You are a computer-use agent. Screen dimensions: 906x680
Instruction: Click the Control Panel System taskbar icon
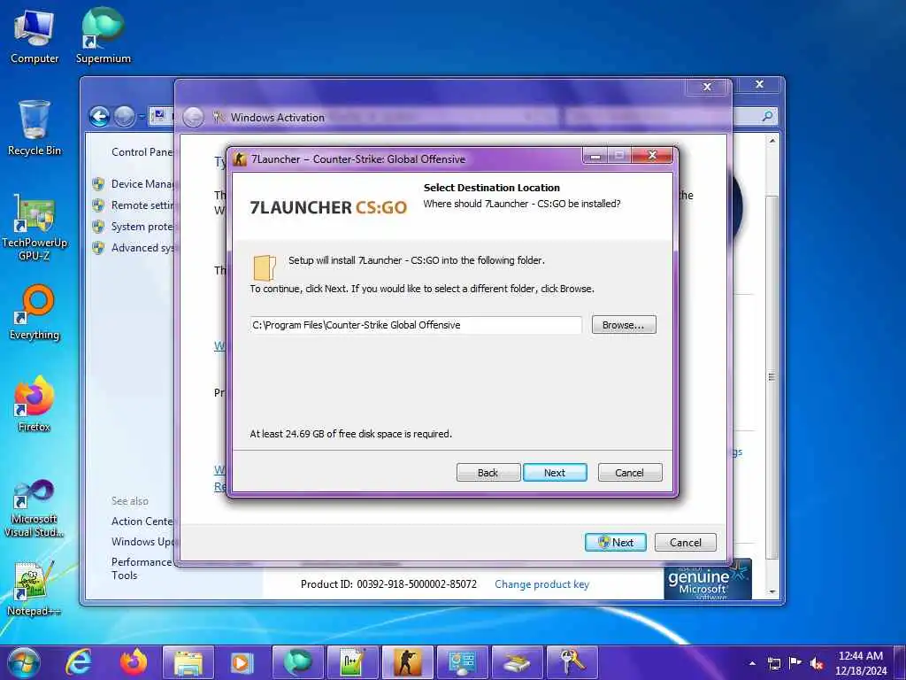point(462,662)
